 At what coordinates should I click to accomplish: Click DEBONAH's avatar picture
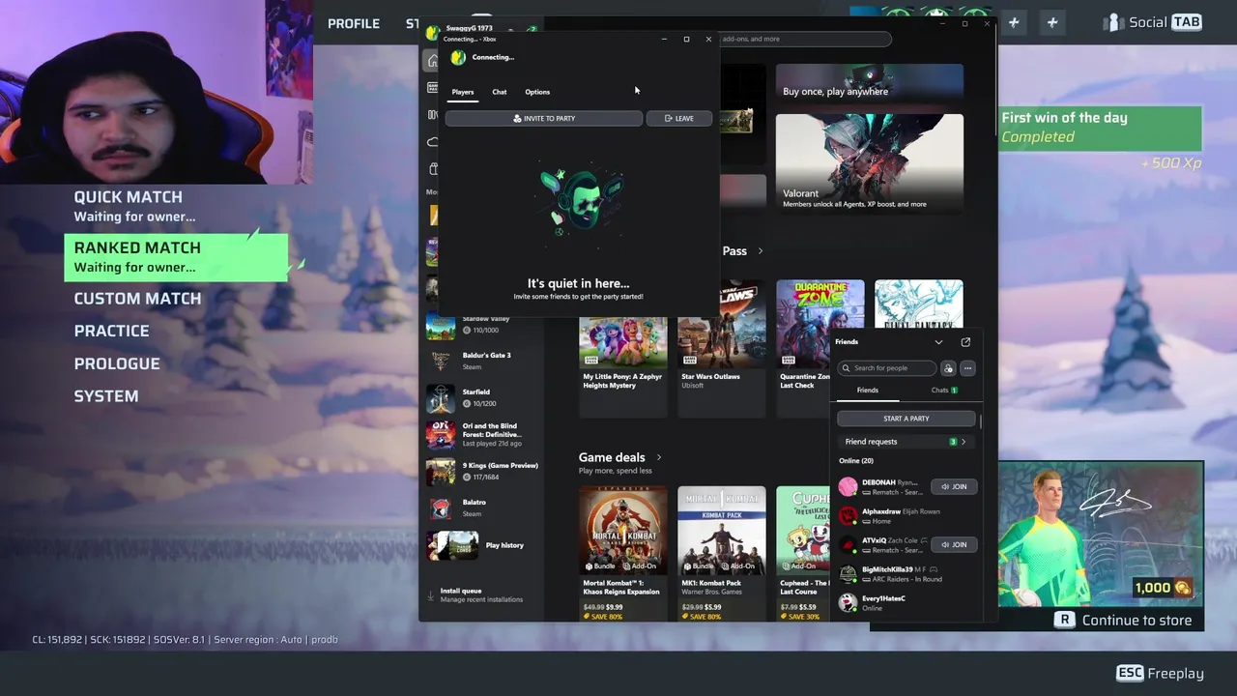(x=849, y=486)
